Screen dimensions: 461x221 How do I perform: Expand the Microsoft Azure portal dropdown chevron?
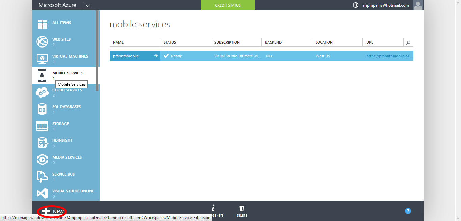coord(87,5)
